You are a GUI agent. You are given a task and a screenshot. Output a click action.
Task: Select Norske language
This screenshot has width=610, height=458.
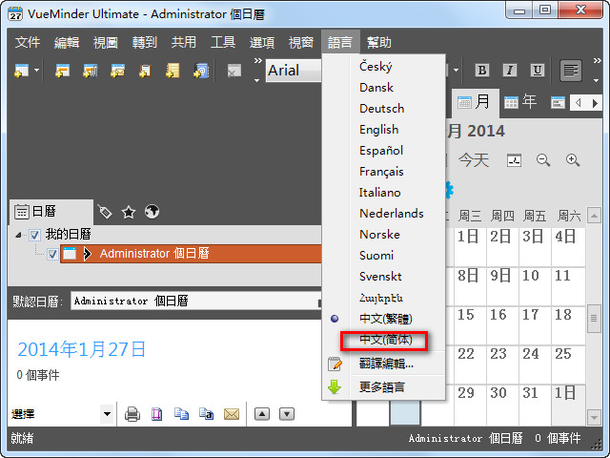tap(379, 235)
